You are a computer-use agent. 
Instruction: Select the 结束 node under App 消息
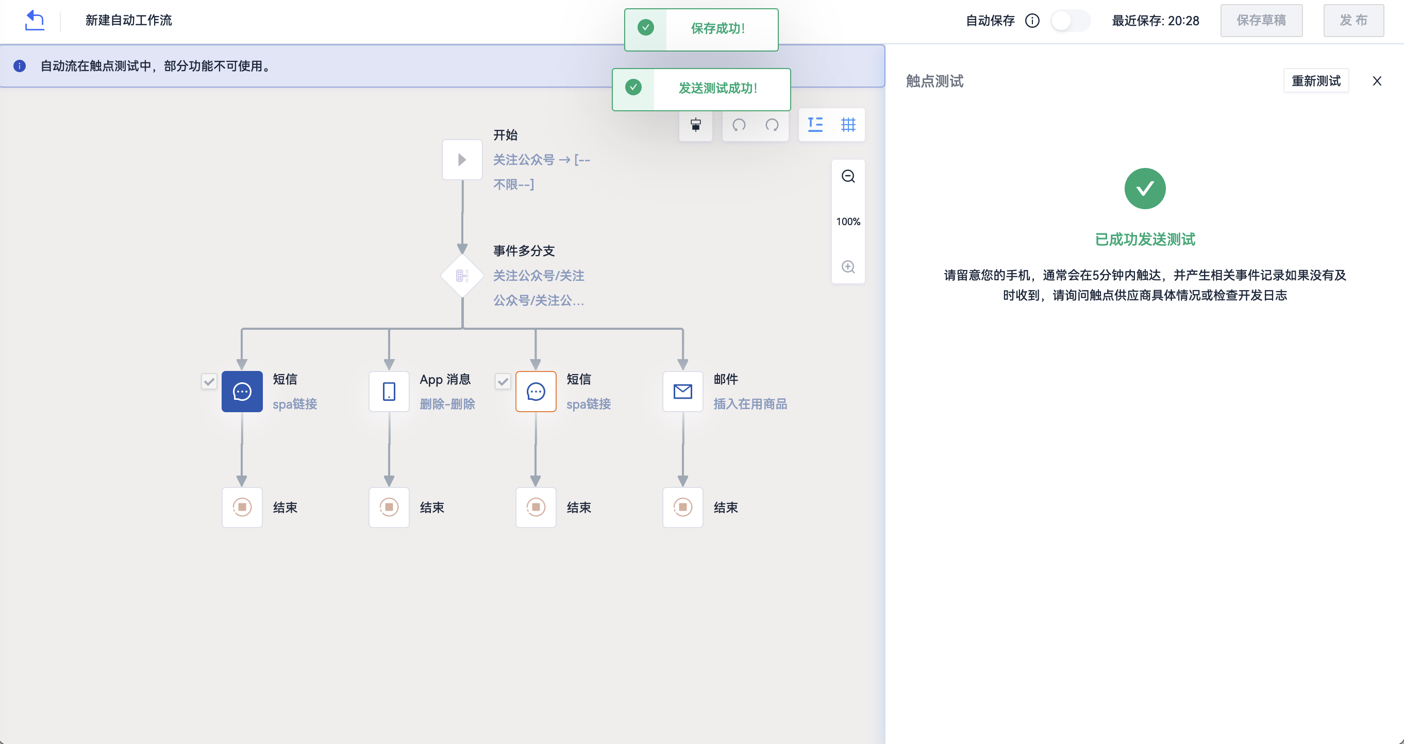pyautogui.click(x=389, y=507)
